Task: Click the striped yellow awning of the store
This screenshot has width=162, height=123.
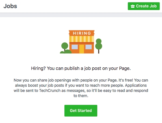Action: [x=82, y=39]
